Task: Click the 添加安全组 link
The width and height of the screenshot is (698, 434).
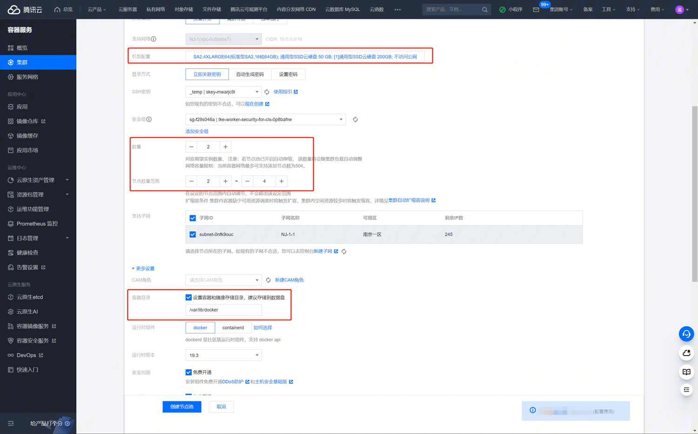Action: click(197, 132)
